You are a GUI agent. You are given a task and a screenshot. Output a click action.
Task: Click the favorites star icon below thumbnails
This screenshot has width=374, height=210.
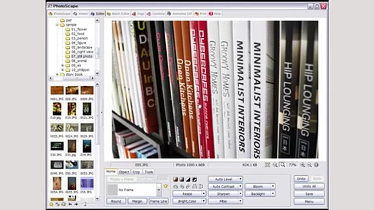[51, 204]
